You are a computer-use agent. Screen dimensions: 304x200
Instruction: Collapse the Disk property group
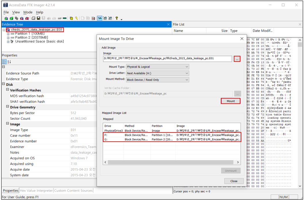click(3, 84)
